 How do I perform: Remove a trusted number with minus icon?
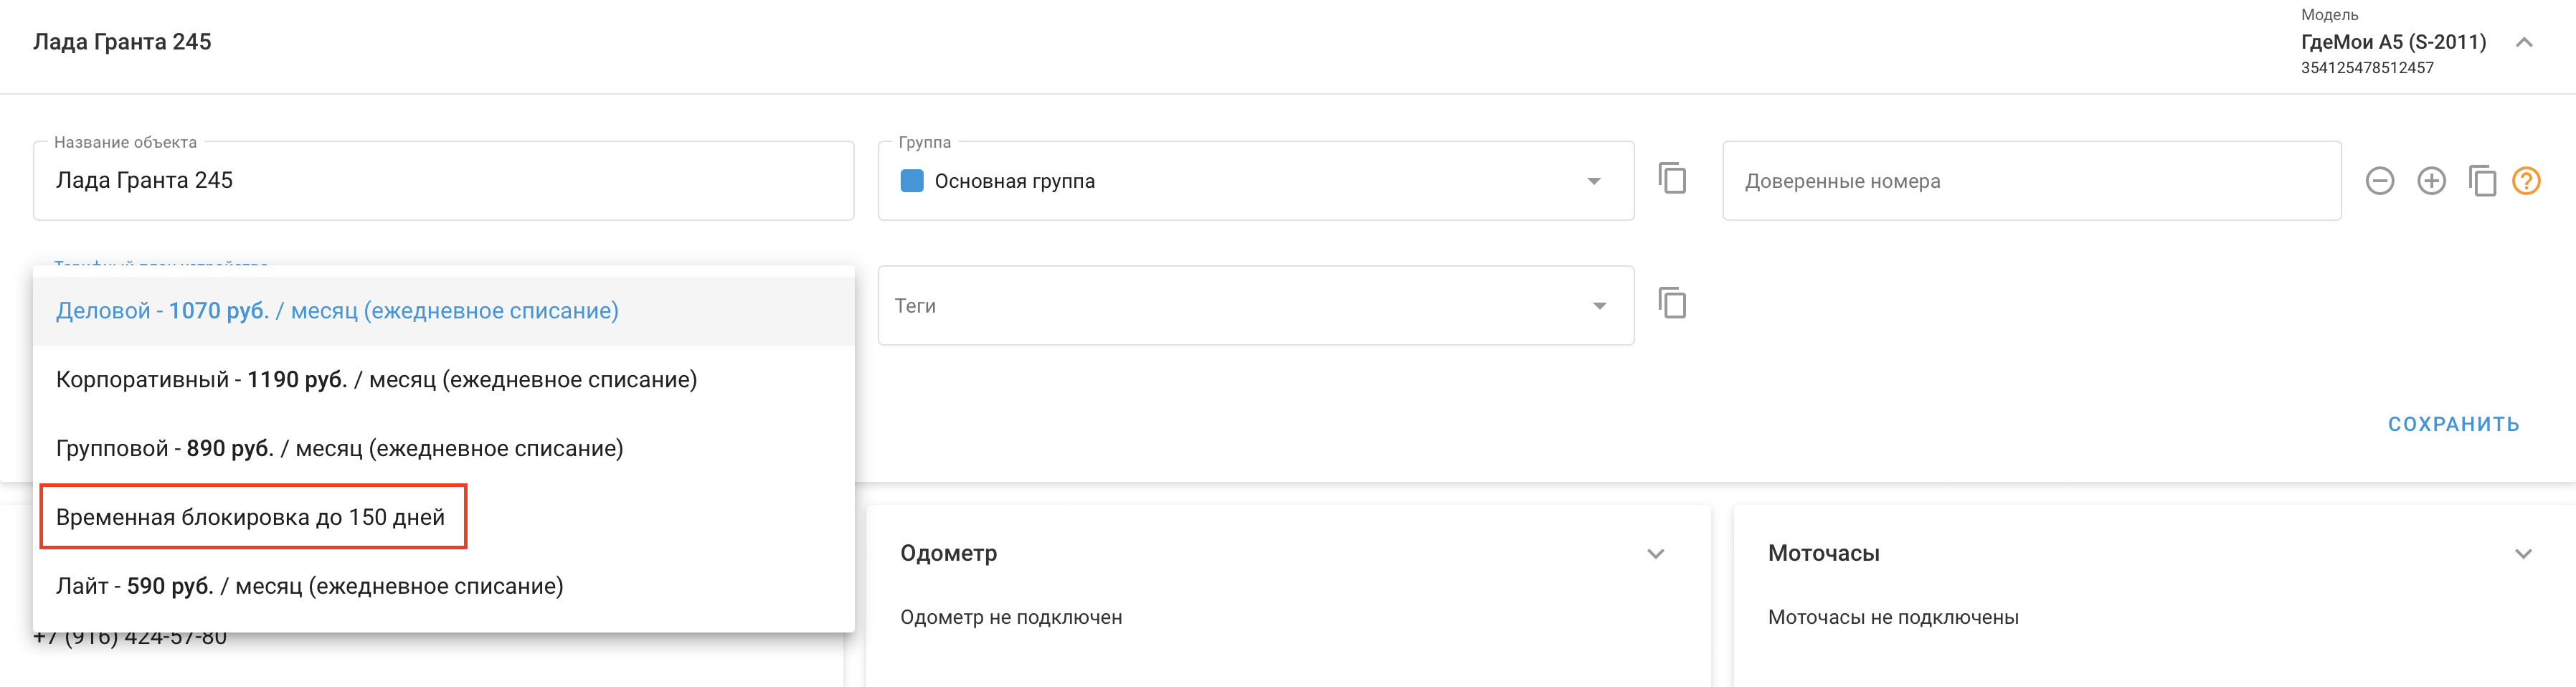tap(2379, 181)
